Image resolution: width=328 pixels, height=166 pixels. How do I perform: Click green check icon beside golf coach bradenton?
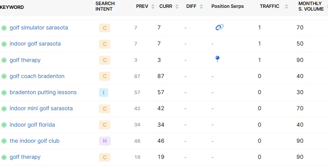pyautogui.click(x=4, y=76)
